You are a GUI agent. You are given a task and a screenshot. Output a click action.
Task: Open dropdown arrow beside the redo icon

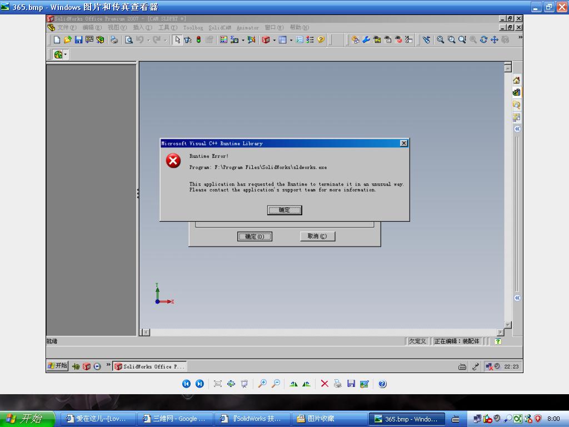coord(165,40)
